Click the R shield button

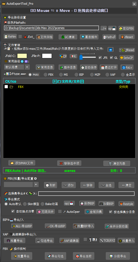pos(73,56)
